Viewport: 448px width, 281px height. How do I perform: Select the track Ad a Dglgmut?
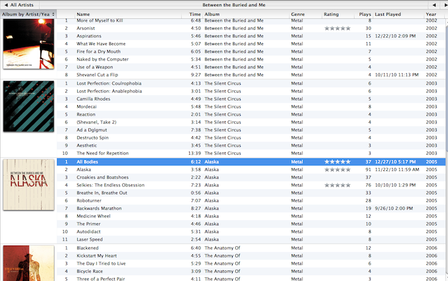(x=91, y=130)
